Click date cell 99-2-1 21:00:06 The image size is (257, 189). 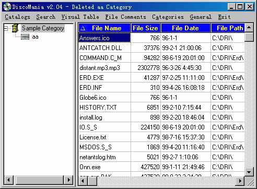point(185,48)
